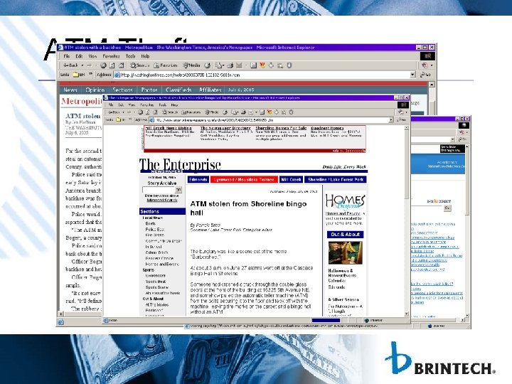The height and width of the screenshot is (384, 512).
Task: Click Enterprise window address bar URL
Action: point(215,120)
